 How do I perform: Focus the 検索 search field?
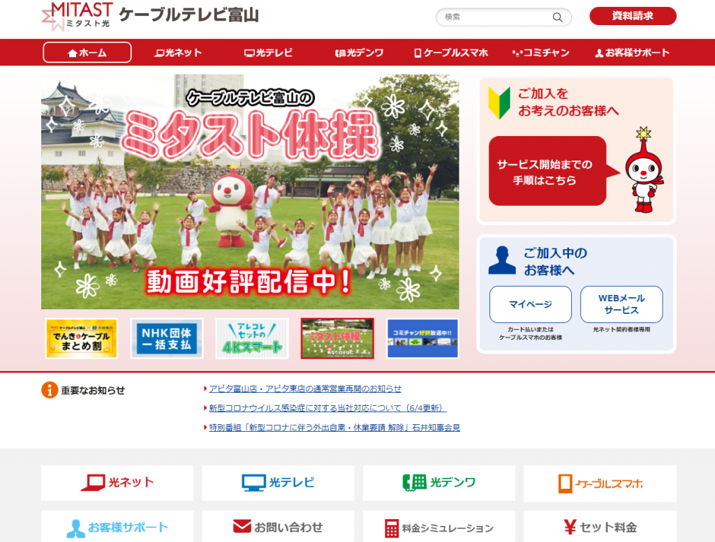point(503,17)
